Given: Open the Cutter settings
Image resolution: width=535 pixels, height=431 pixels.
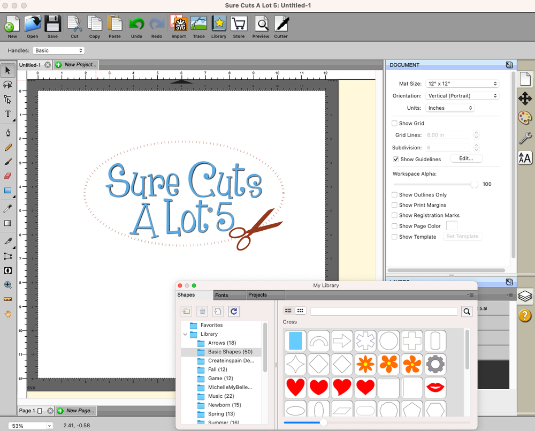Looking at the screenshot, I should pyautogui.click(x=281, y=24).
